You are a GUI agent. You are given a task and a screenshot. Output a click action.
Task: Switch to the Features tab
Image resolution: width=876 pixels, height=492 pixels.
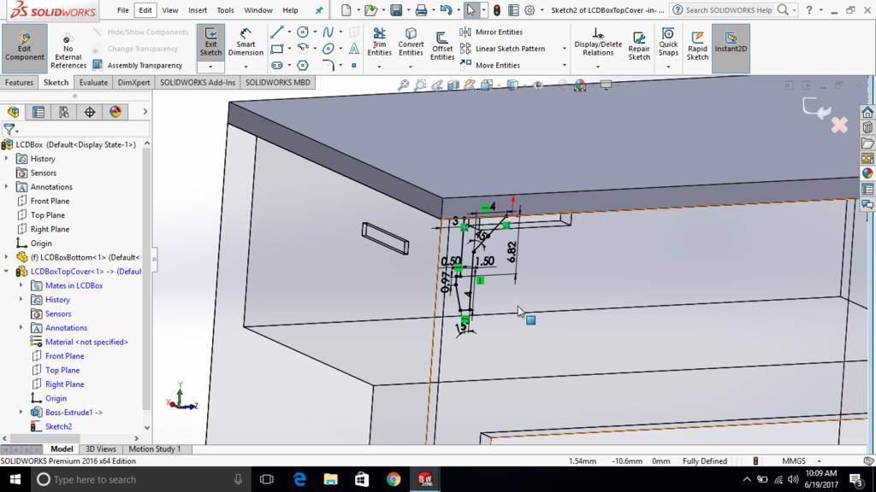[x=19, y=83]
